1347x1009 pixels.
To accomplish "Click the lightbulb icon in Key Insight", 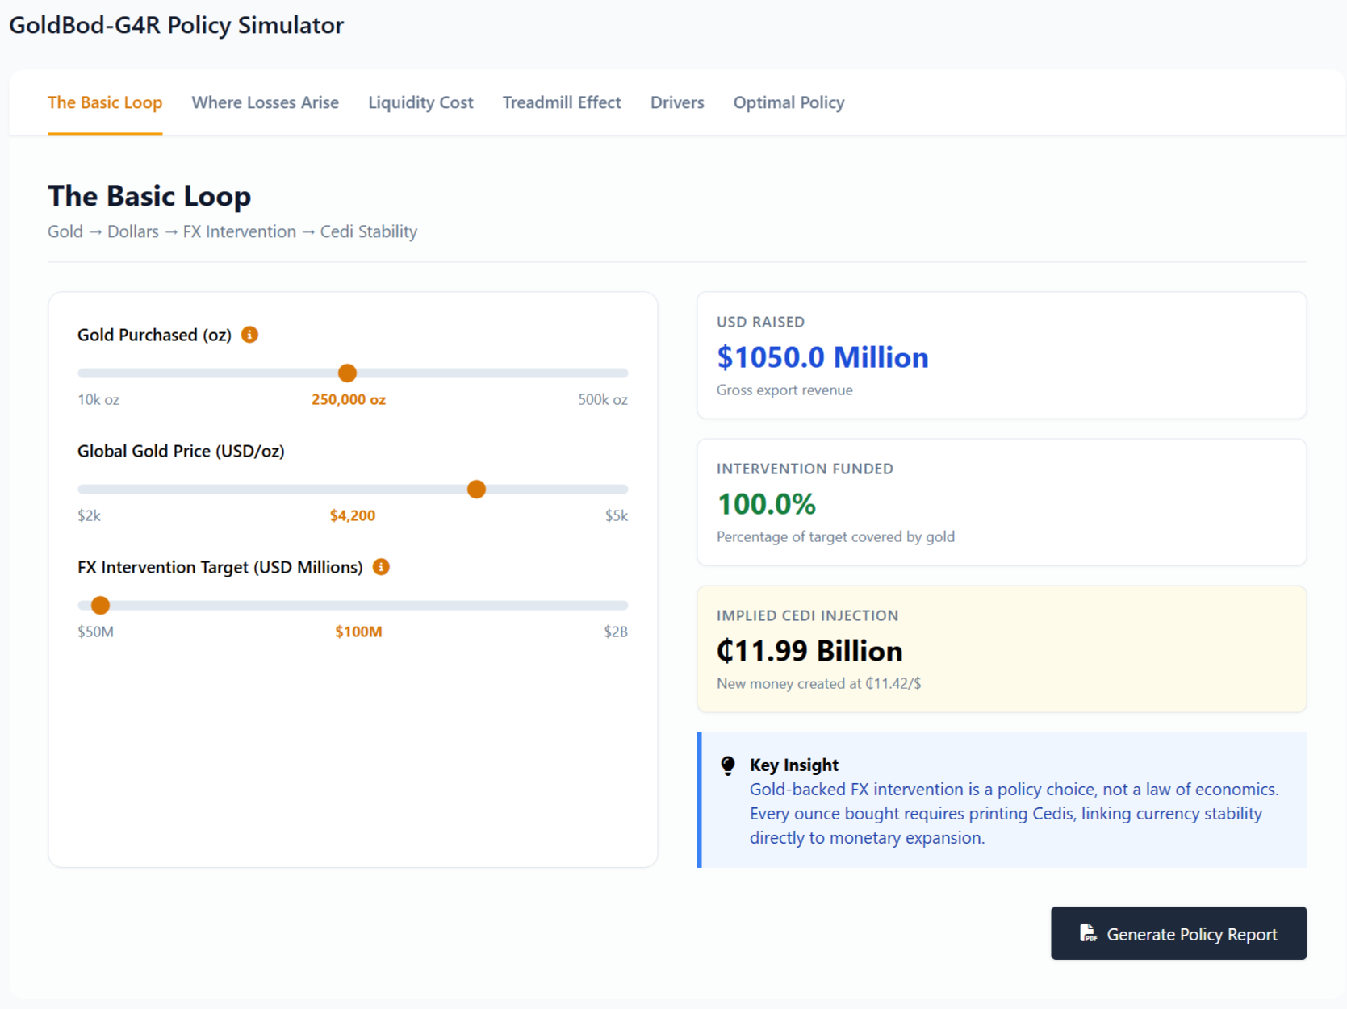I will [727, 764].
